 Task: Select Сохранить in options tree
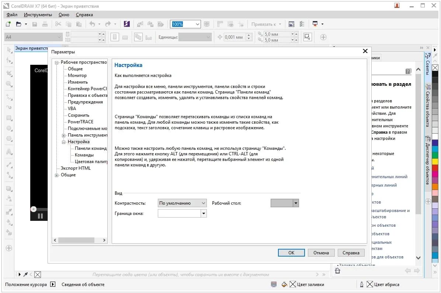[x=79, y=115]
